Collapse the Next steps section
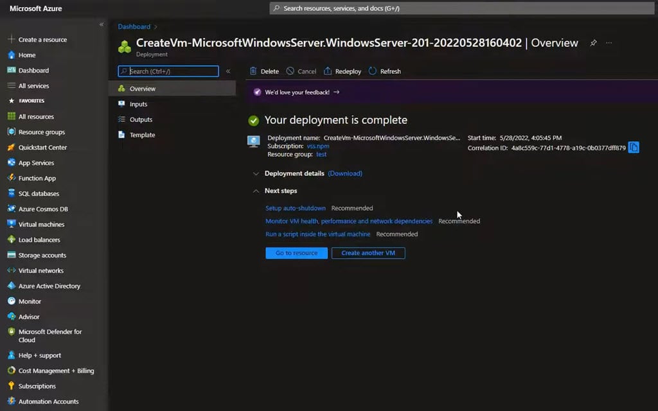The height and width of the screenshot is (411, 658). [x=256, y=191]
